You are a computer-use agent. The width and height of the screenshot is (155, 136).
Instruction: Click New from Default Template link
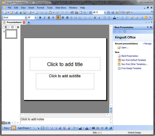point(133,60)
